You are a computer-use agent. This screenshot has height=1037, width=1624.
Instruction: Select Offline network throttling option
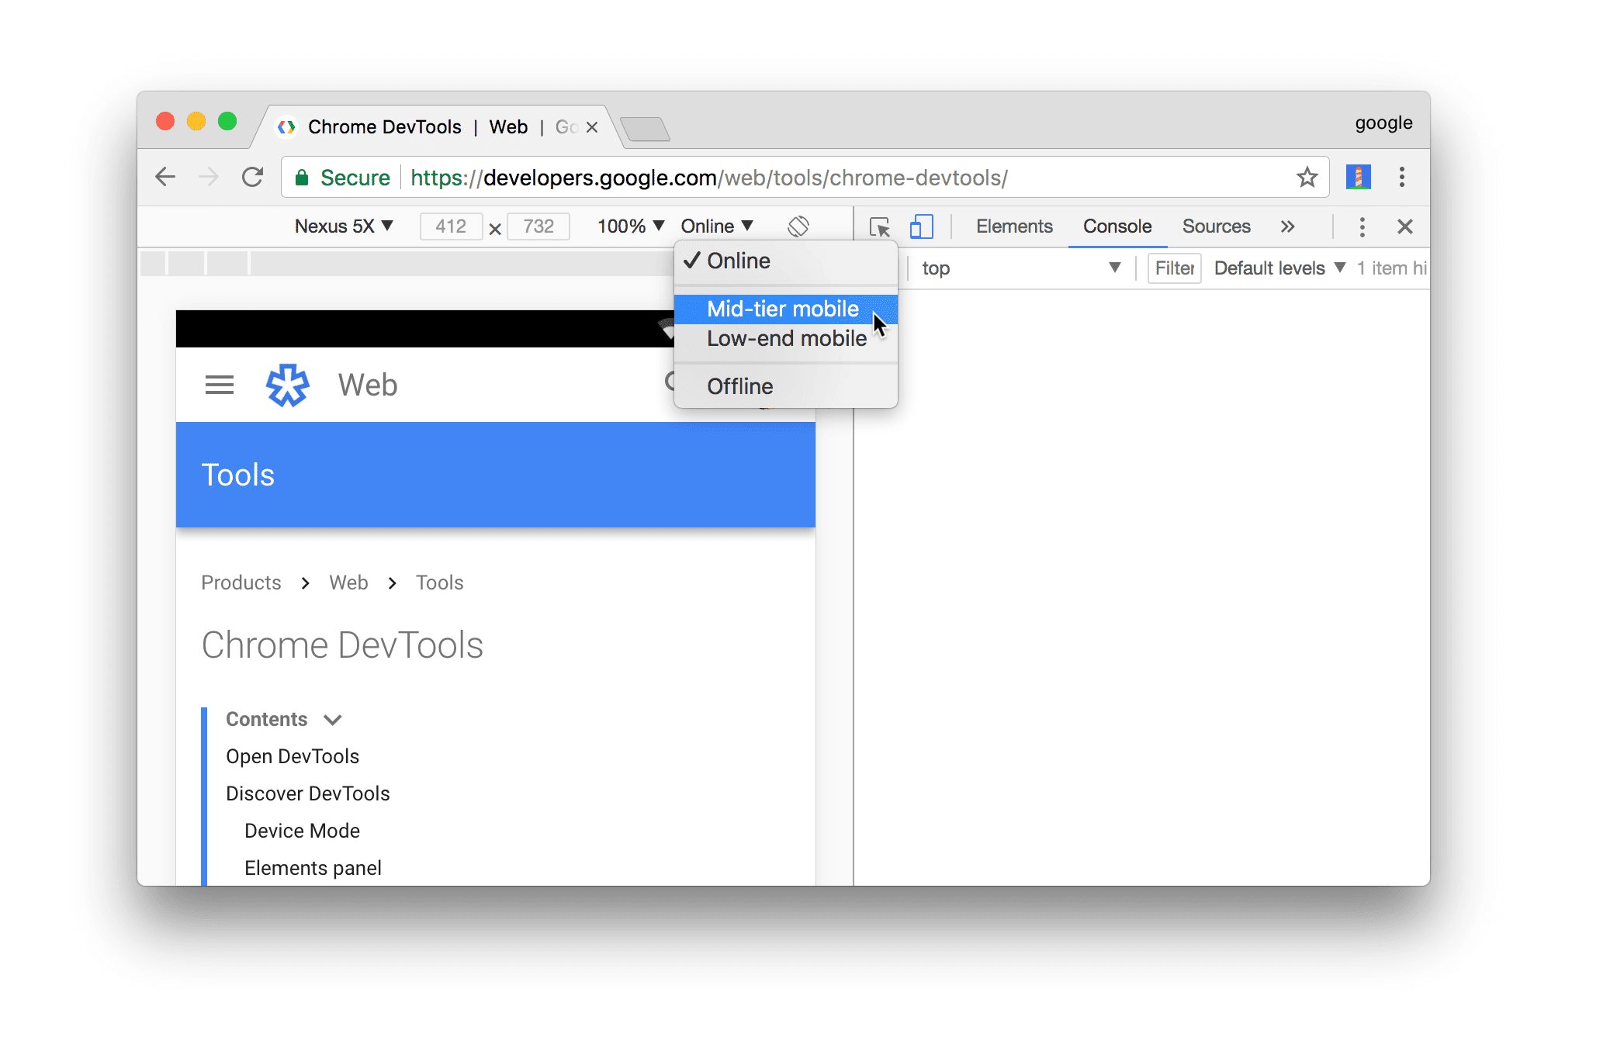tap(739, 386)
